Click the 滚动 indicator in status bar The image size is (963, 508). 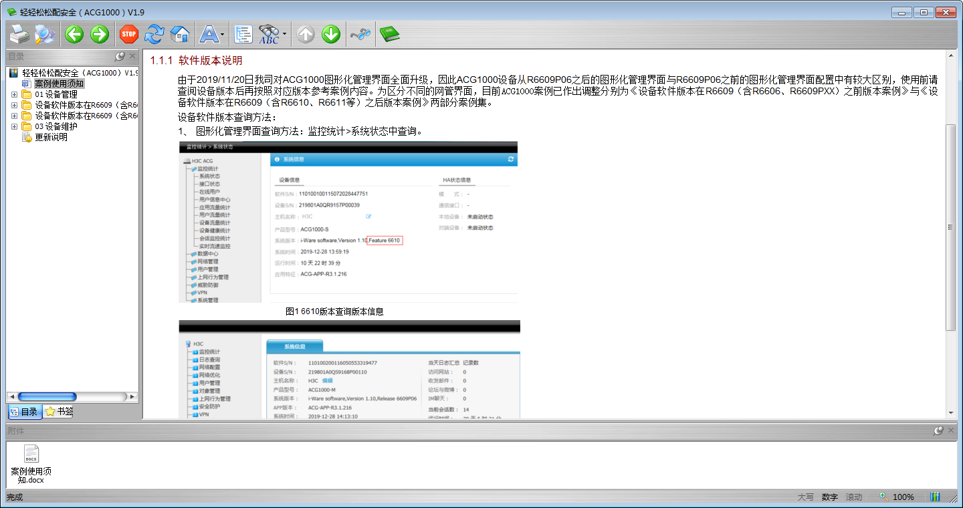tap(854, 497)
